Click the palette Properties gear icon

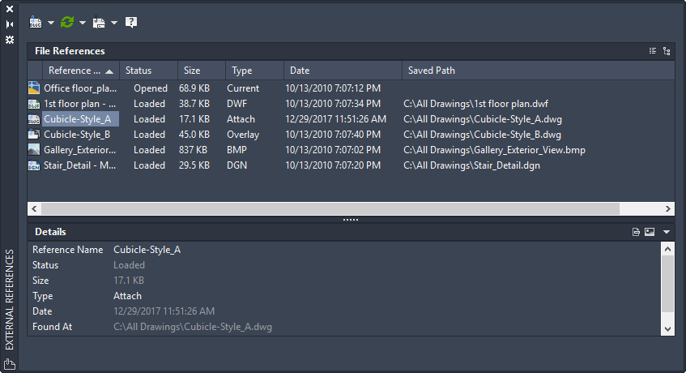tap(10, 39)
